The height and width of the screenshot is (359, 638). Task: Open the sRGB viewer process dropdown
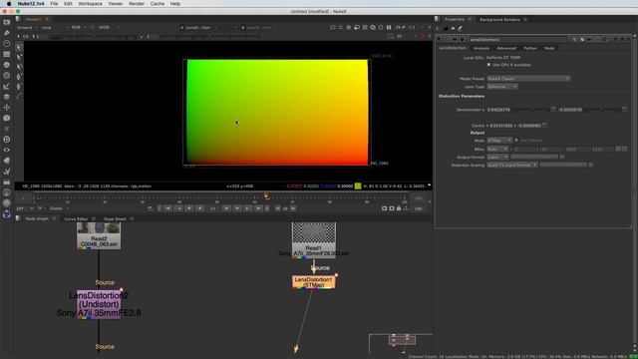[109, 27]
